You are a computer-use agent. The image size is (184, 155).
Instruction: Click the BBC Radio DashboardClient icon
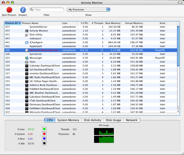(27, 77)
